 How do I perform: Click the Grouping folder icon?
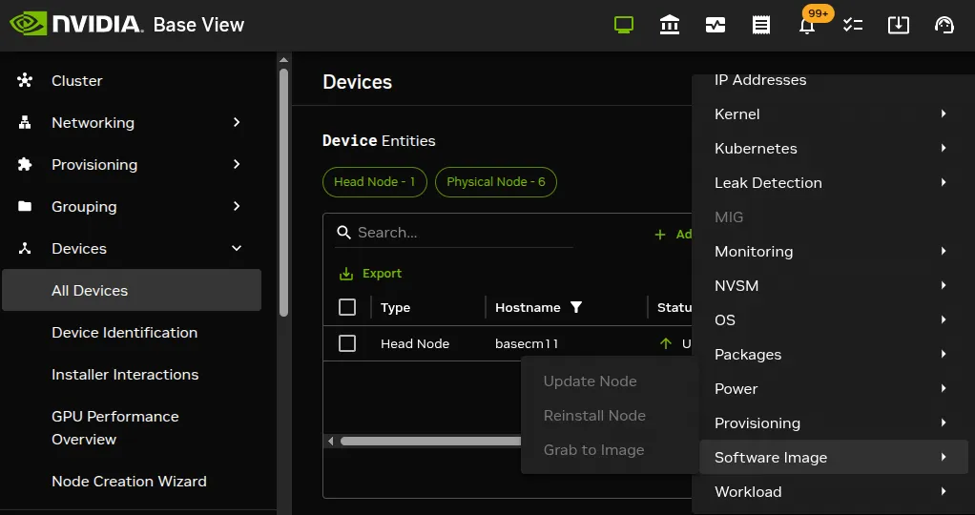25,206
